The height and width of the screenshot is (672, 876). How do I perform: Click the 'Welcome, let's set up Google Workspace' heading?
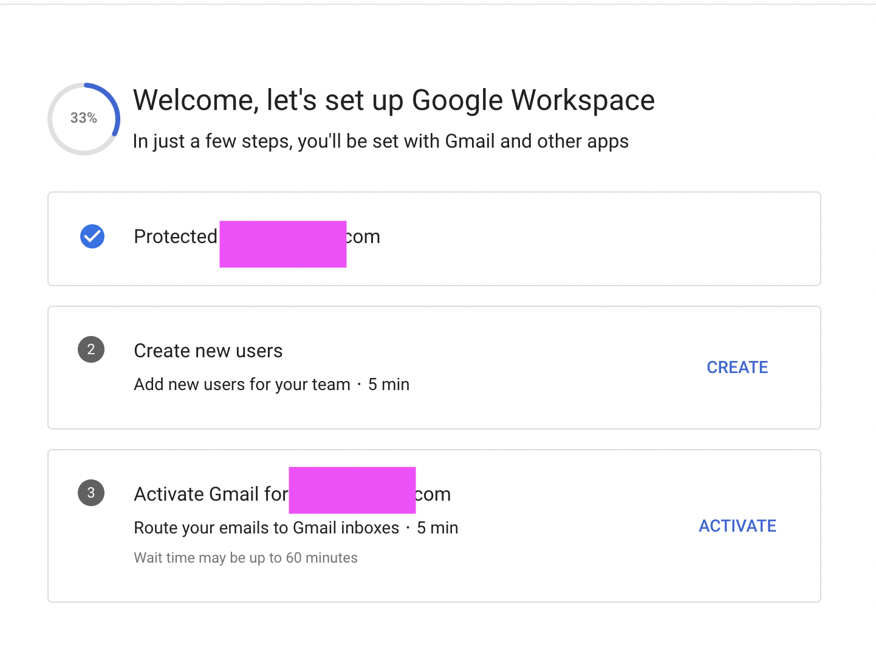click(394, 100)
